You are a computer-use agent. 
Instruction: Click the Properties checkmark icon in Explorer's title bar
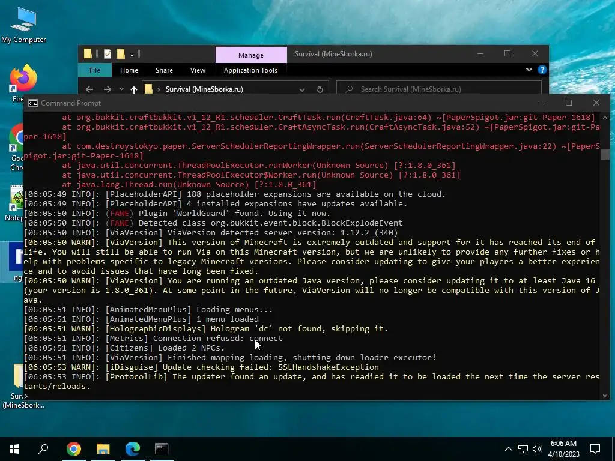(108, 54)
